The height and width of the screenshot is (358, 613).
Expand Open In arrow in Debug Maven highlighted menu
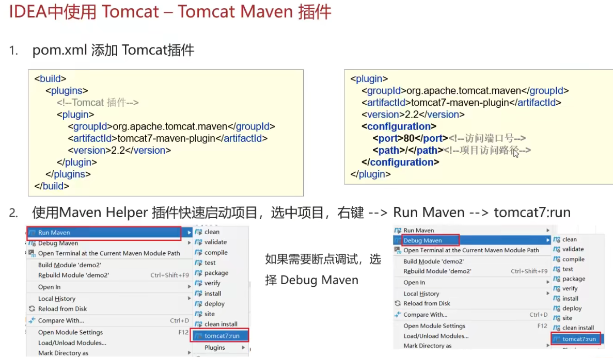click(548, 282)
